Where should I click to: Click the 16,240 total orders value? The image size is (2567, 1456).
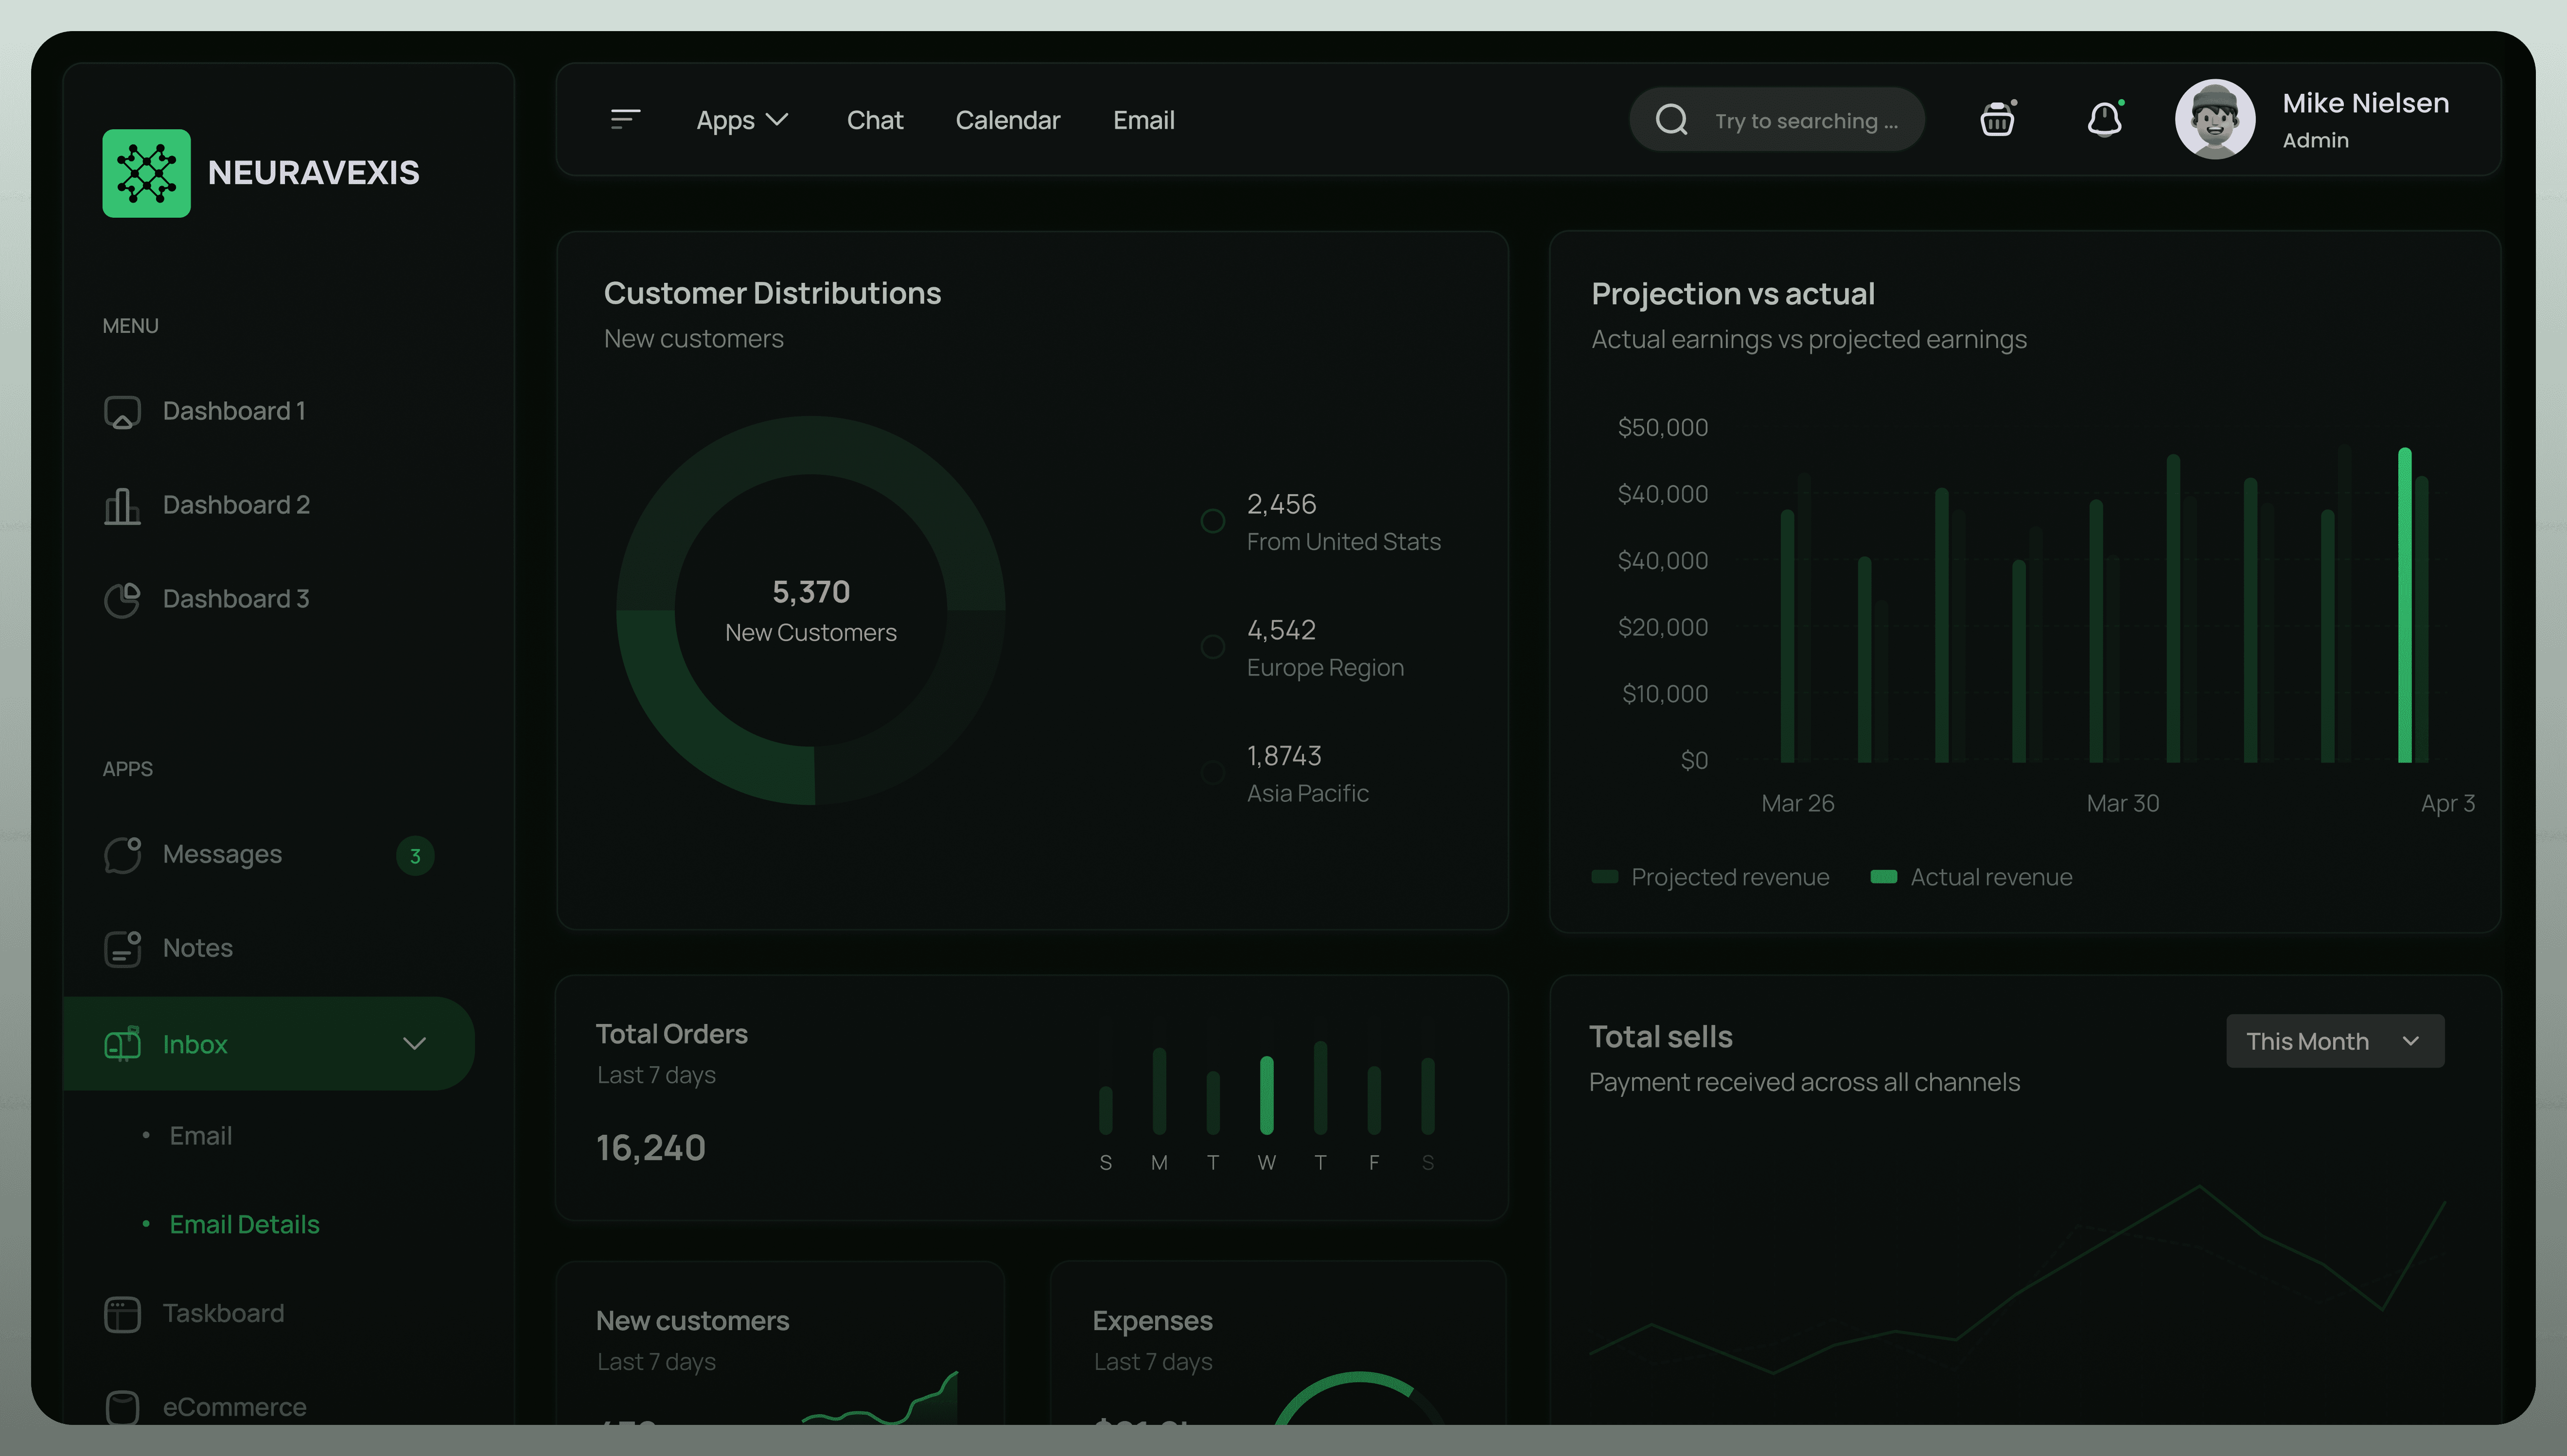(651, 1148)
